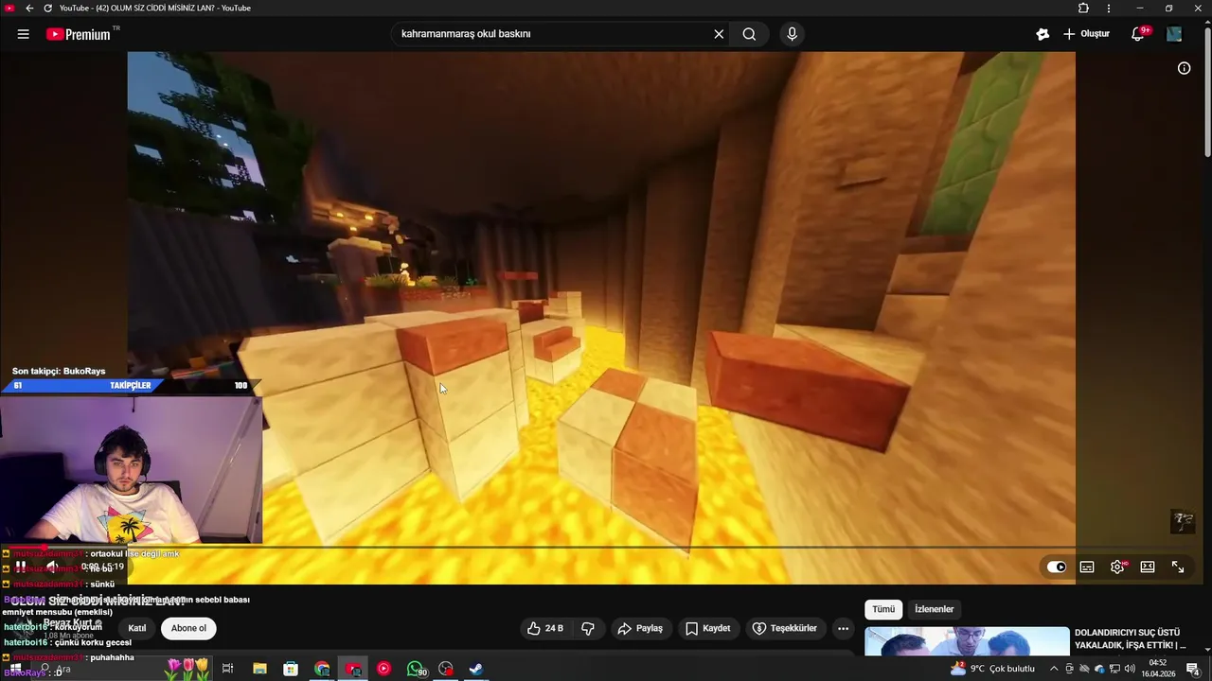Open the account avatar menu
1212x681 pixels.
tap(1174, 34)
